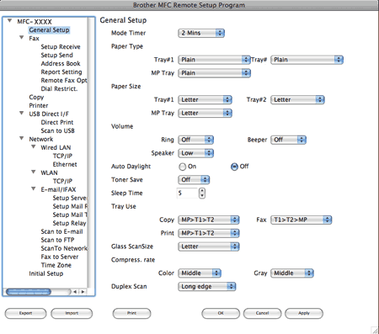The height and width of the screenshot is (334, 379).
Task: Select Scan to E-mail item
Action: [61, 231]
